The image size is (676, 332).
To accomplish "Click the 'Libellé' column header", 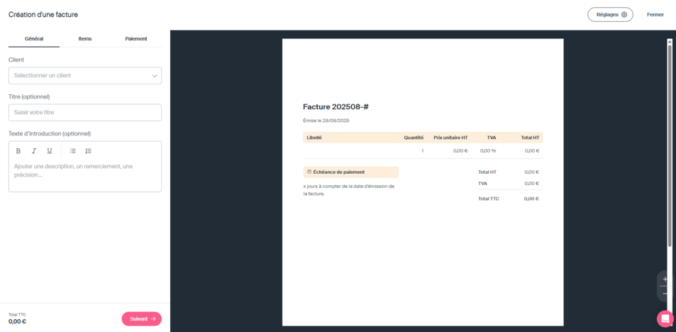I will tap(314, 138).
